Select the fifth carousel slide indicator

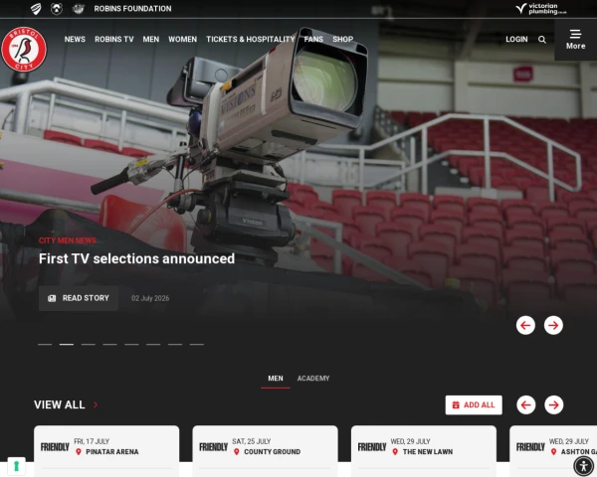coord(131,344)
